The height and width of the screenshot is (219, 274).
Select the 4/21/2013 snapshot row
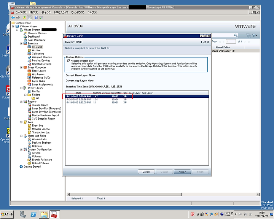tap(137, 97)
